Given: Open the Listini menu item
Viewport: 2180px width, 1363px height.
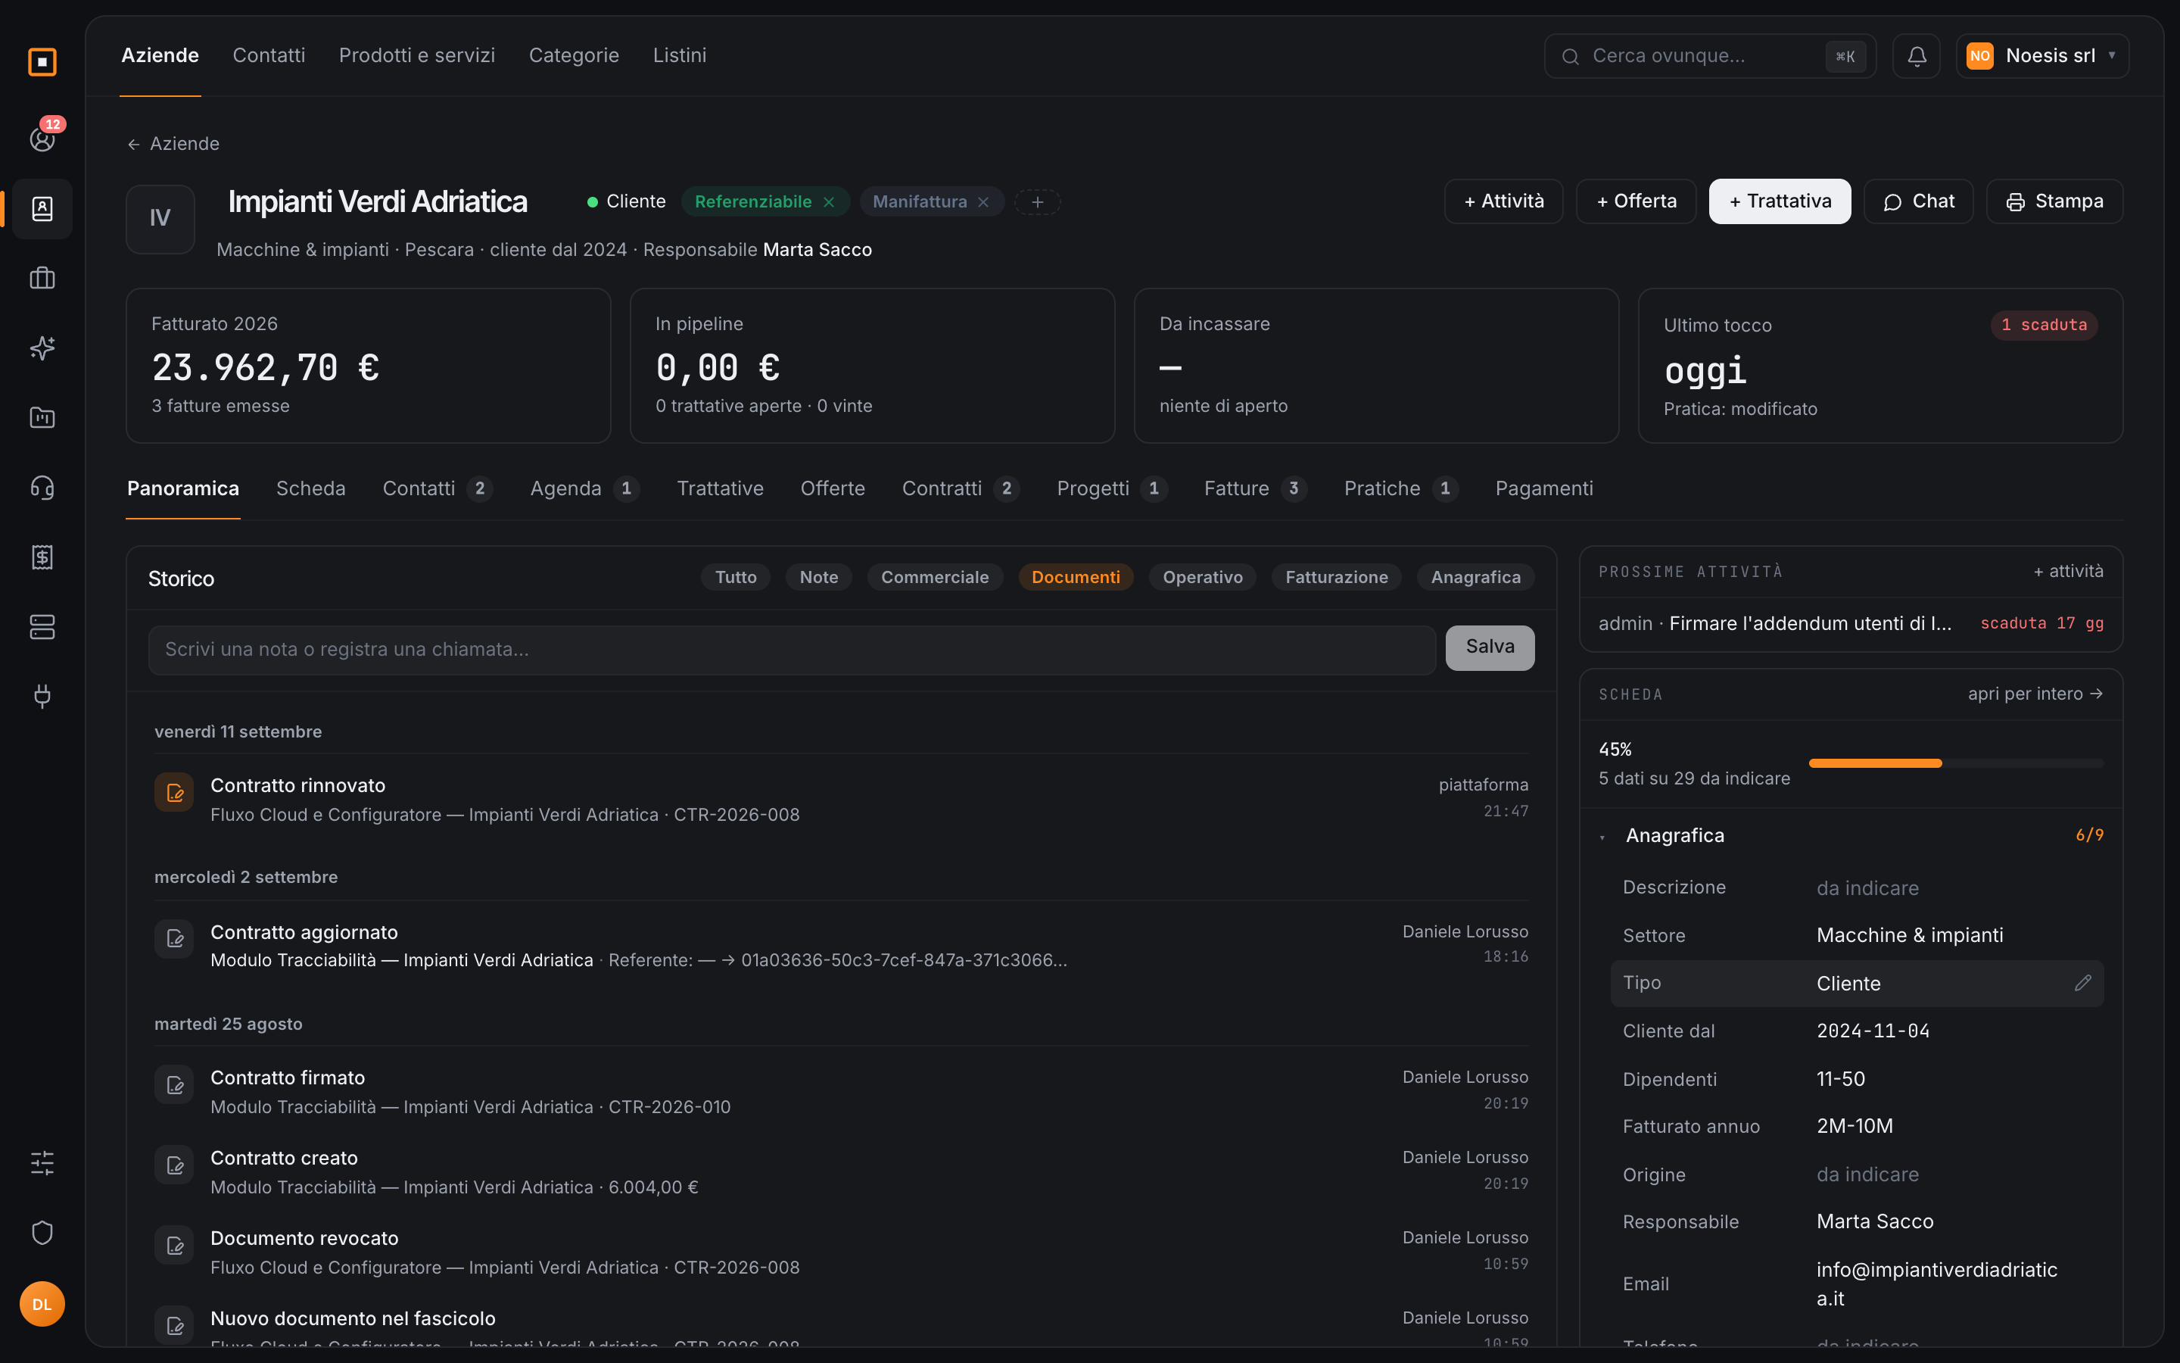Looking at the screenshot, I should point(679,55).
